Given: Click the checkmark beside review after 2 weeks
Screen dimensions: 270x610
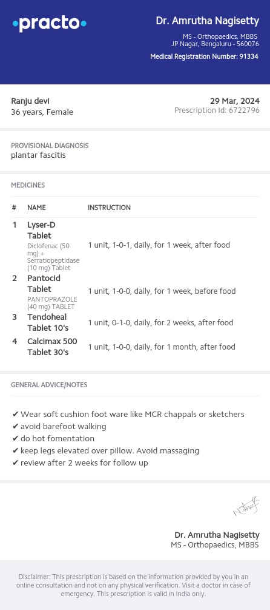Looking at the screenshot, I should click(x=16, y=463).
